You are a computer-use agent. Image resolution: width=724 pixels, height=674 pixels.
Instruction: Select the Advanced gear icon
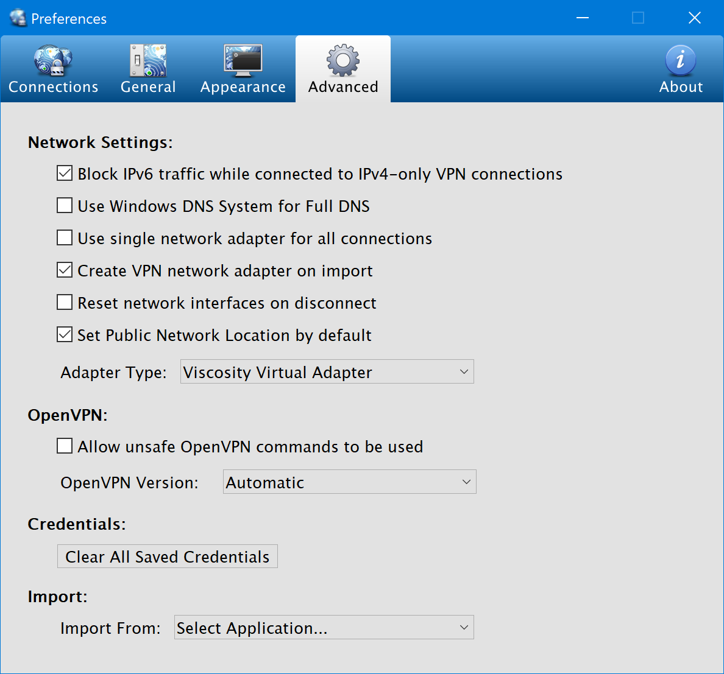tap(343, 60)
